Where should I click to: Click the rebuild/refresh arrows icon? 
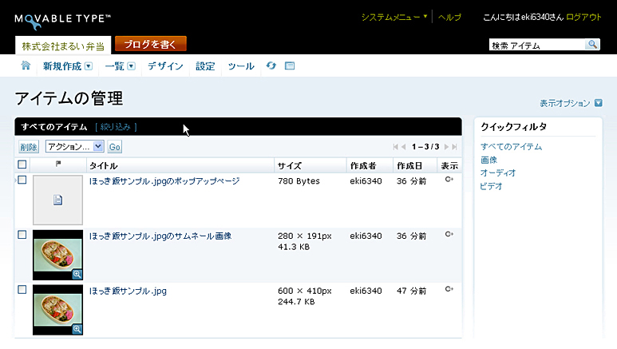[x=271, y=65]
